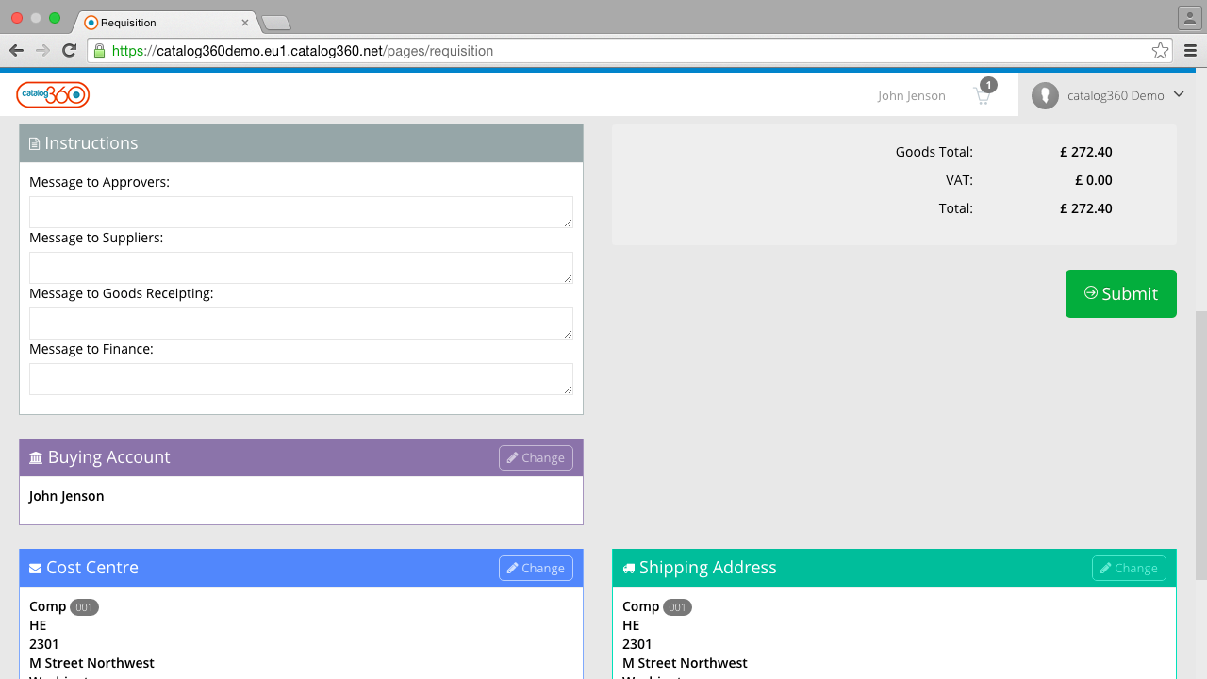Focus the Message to Finance field

click(301, 379)
